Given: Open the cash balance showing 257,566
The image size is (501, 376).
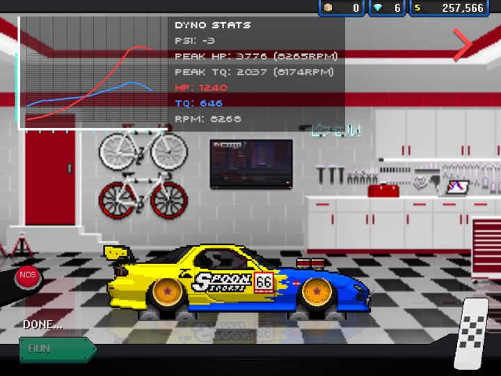Looking at the screenshot, I should click(x=449, y=8).
